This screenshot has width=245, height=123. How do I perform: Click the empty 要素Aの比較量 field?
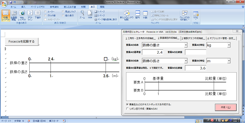(196, 52)
